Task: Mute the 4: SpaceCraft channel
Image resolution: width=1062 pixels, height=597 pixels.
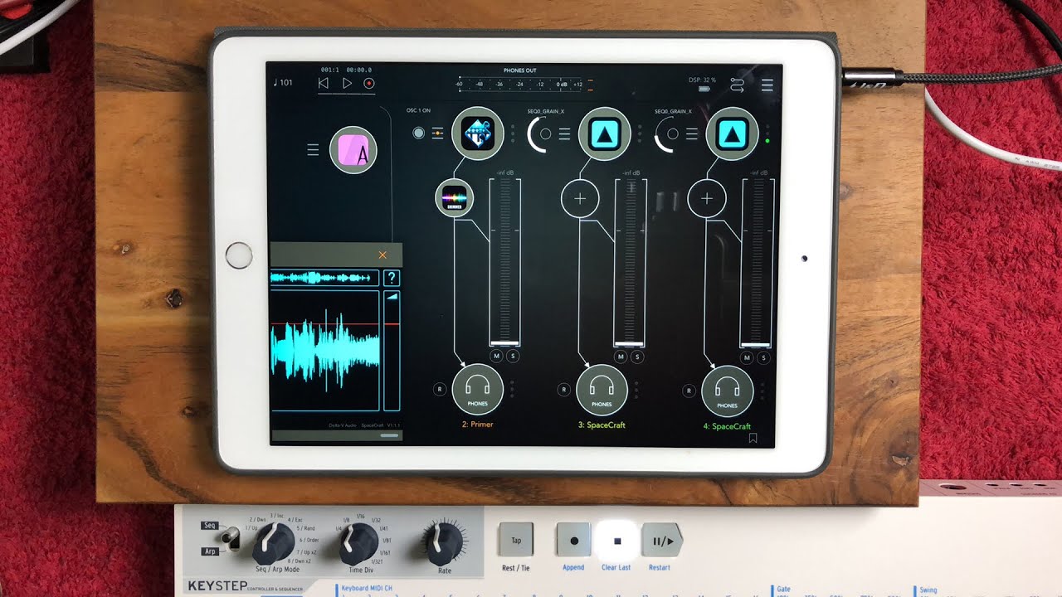Action: click(x=747, y=357)
